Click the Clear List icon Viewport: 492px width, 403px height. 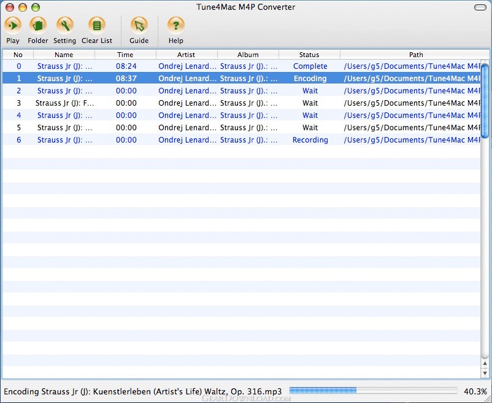point(97,25)
